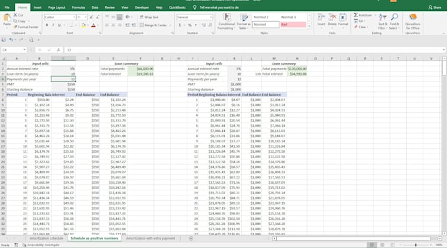Select the Format Painter tool

[26, 27]
